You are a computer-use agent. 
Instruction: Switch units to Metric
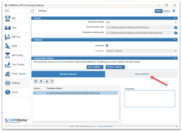(158, 11)
